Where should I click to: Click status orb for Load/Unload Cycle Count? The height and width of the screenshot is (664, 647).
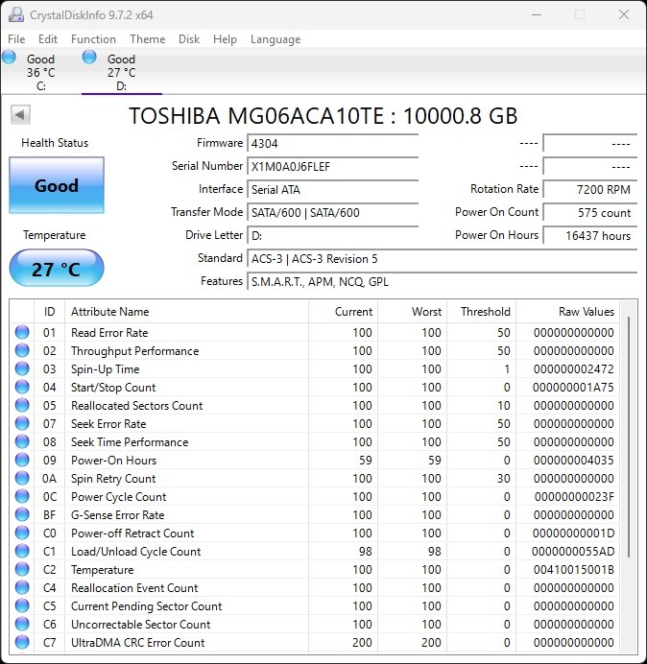(22, 551)
